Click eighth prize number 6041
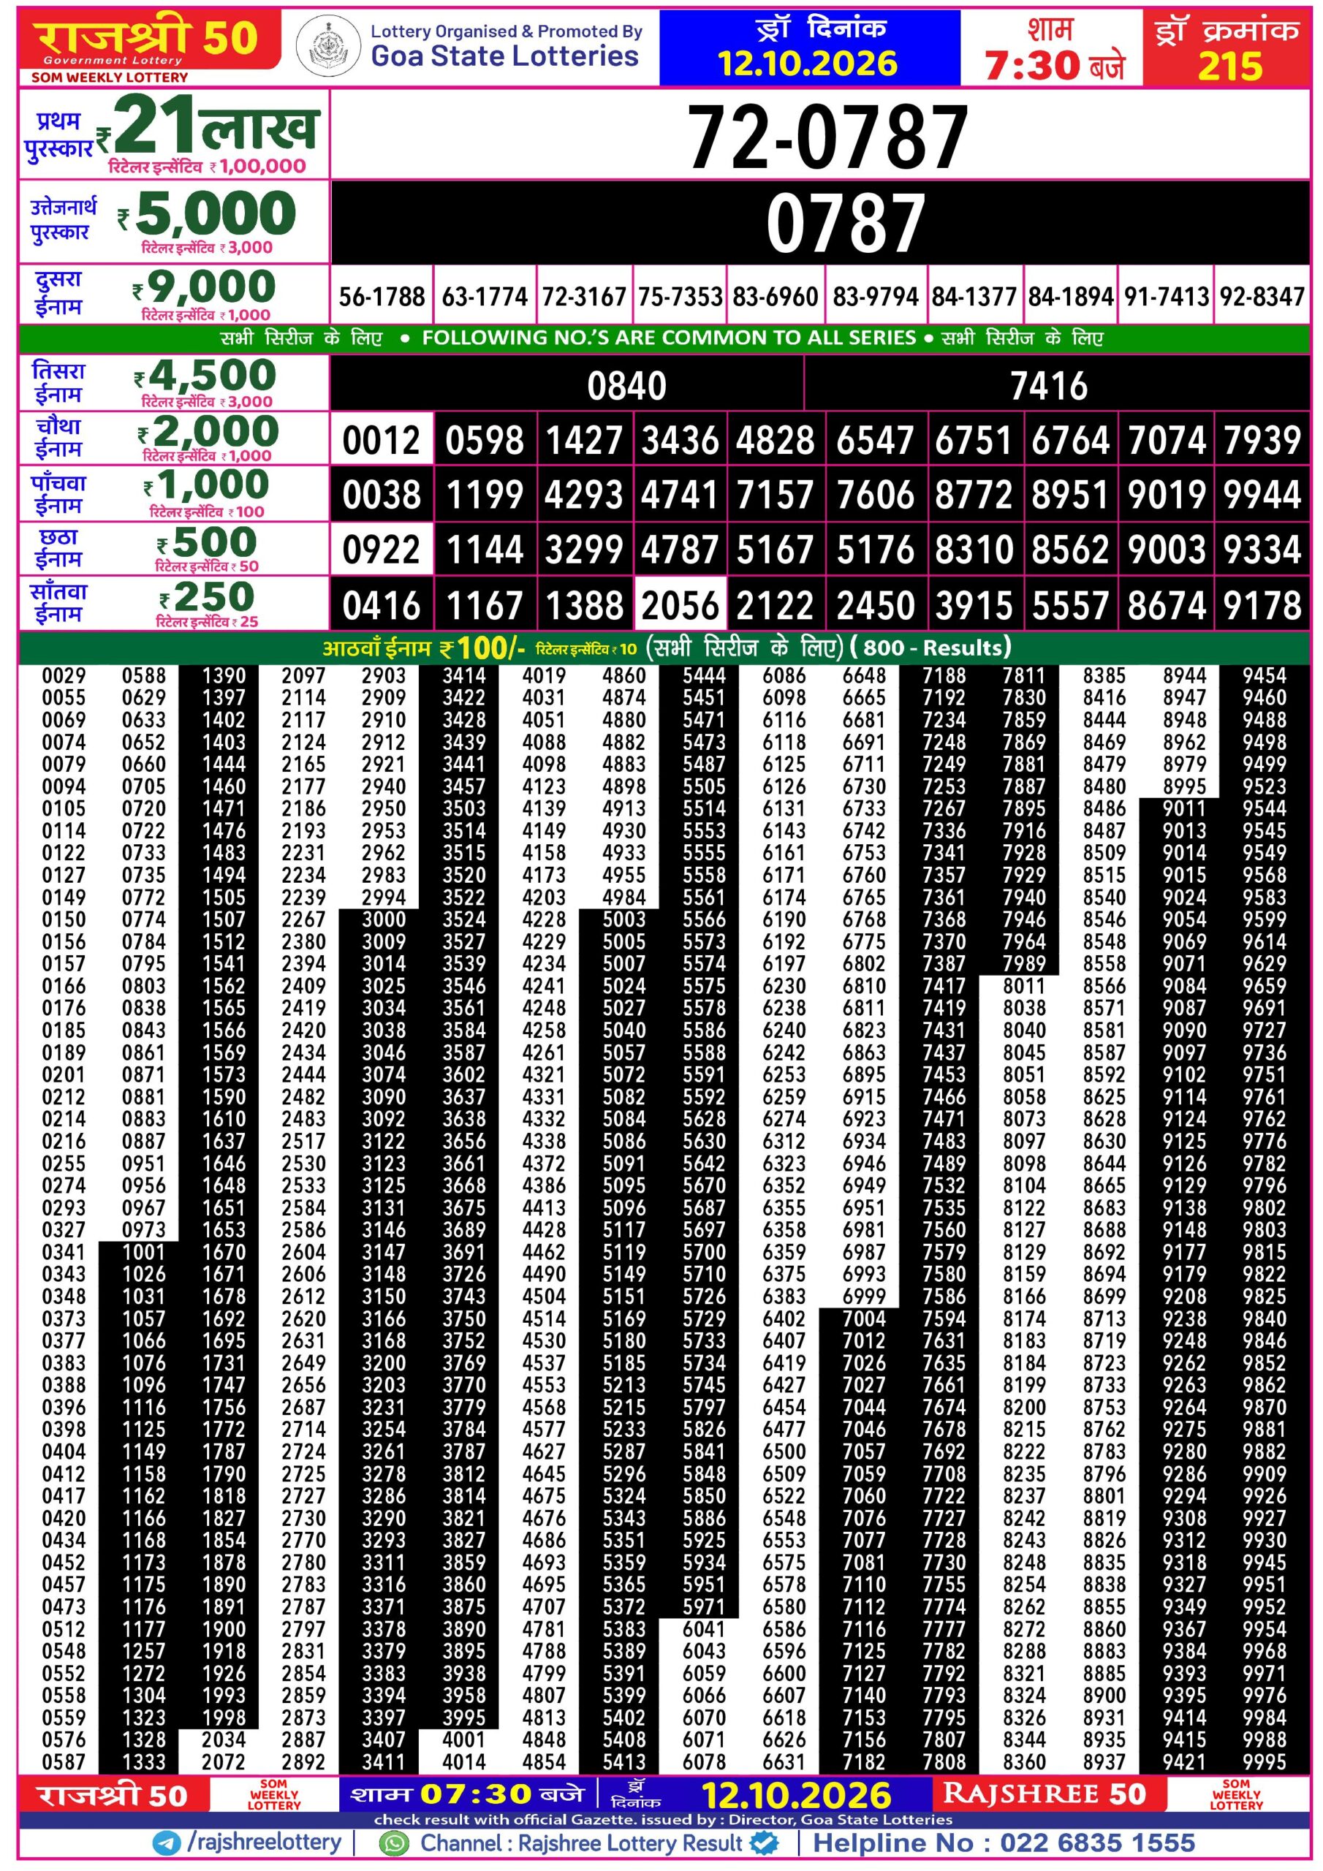The width and height of the screenshot is (1323, 1871). point(705,1629)
